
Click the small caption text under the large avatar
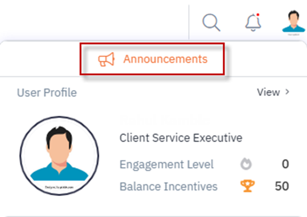(x=59, y=188)
